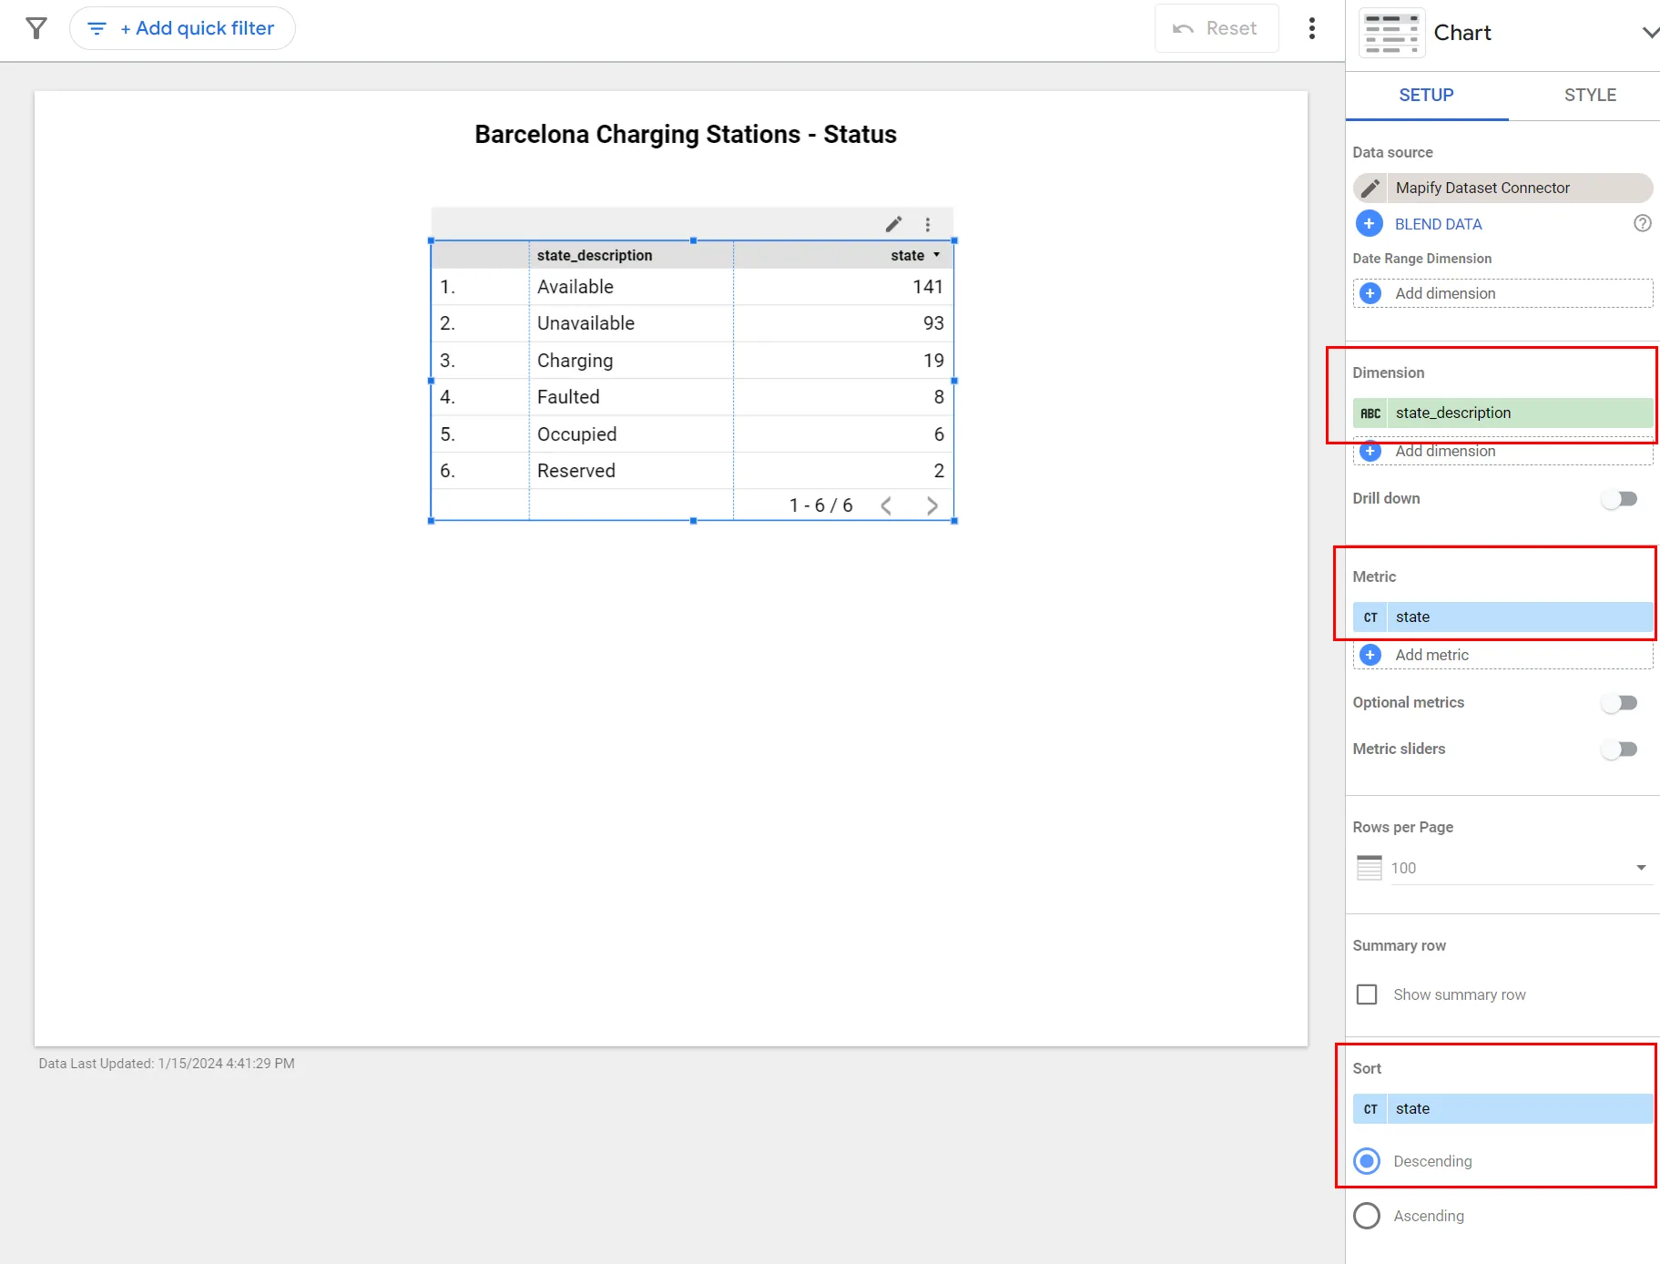Click the Barcelona Charging Stations title
This screenshot has width=1660, height=1264.
pyautogui.click(x=686, y=134)
